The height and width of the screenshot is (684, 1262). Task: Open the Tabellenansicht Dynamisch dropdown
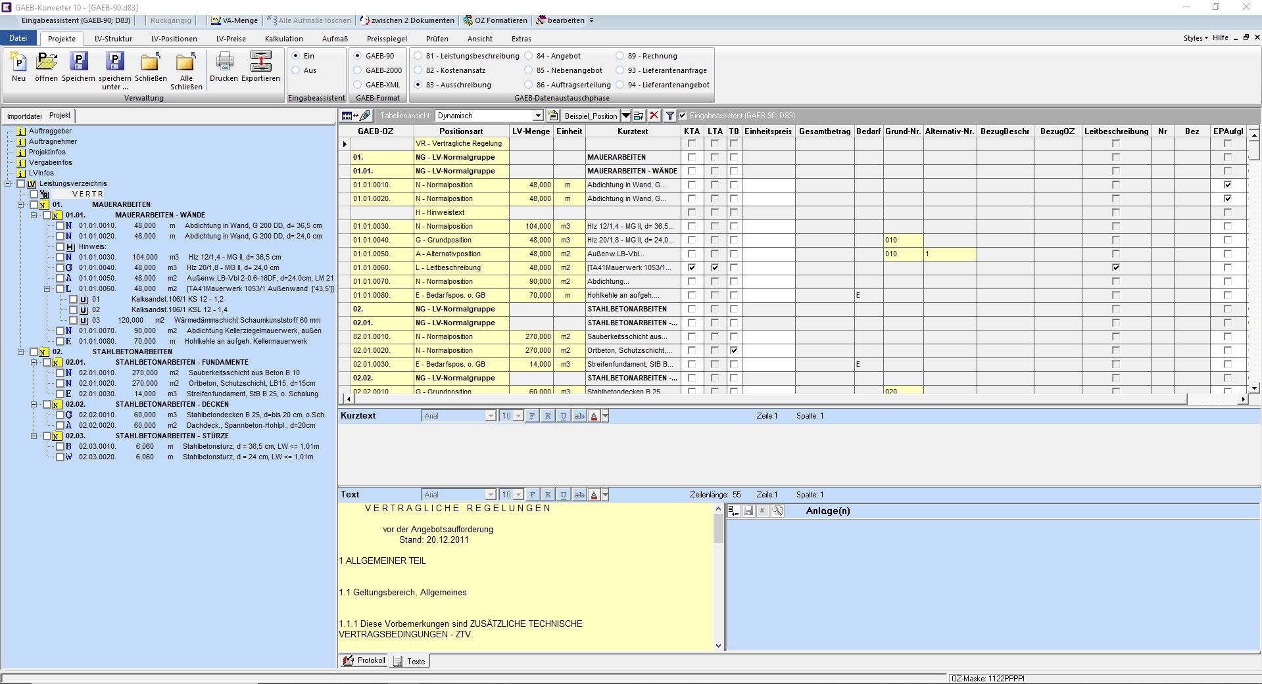coord(537,116)
